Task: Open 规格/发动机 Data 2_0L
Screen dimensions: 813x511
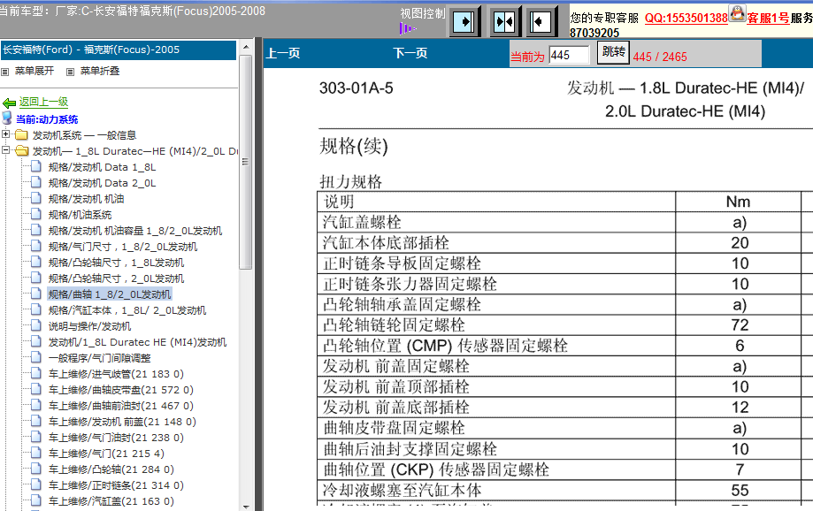Action: [x=102, y=183]
